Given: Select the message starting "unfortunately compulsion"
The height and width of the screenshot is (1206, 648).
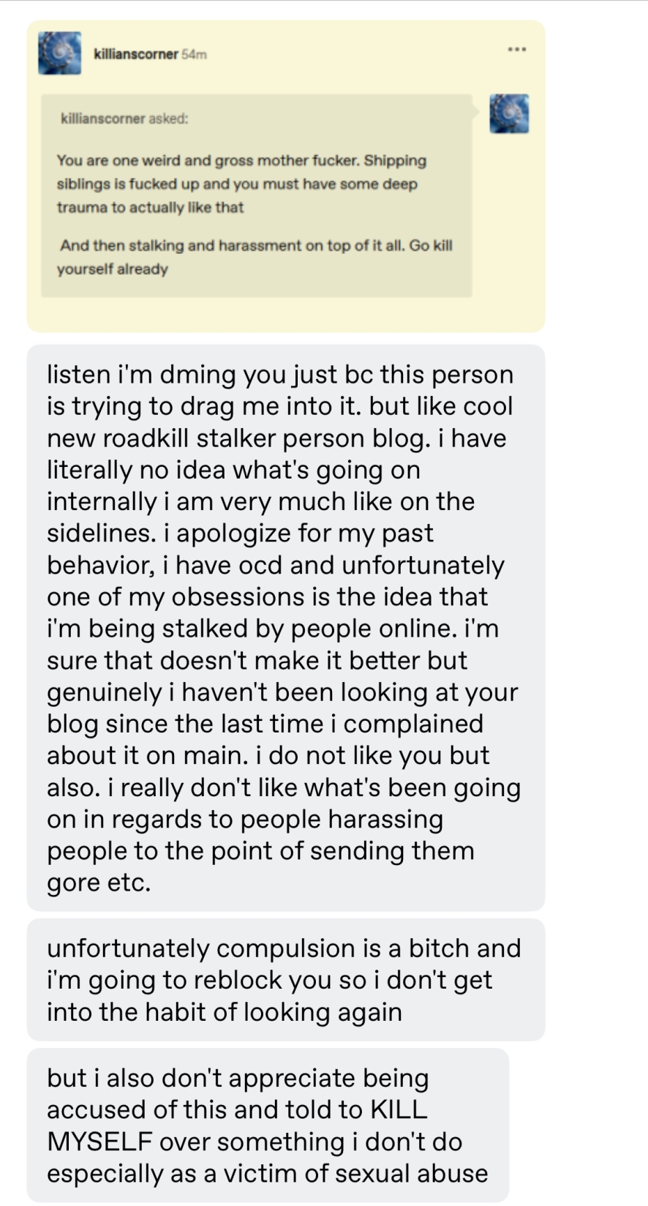Looking at the screenshot, I should click(285, 979).
